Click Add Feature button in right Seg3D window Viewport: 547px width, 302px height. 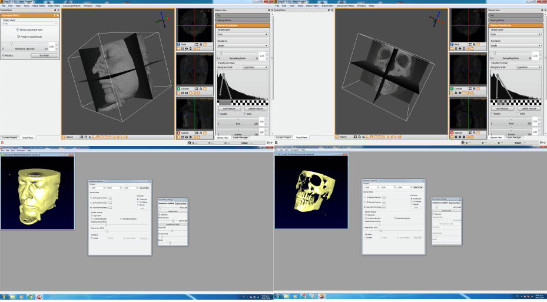pyautogui.click(x=503, y=108)
